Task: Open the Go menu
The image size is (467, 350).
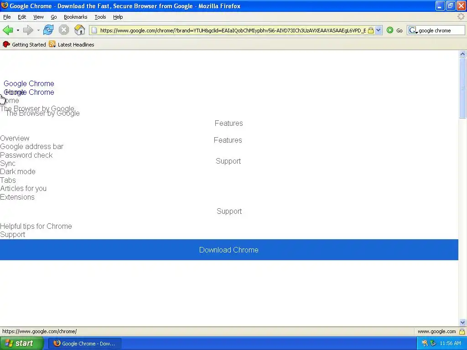Action: click(x=54, y=17)
